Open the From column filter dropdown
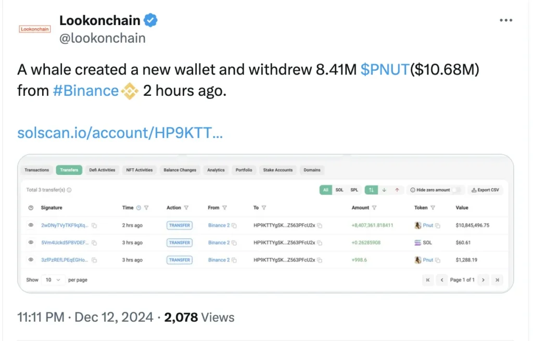Viewport: 533px width, 341px height. click(225, 208)
